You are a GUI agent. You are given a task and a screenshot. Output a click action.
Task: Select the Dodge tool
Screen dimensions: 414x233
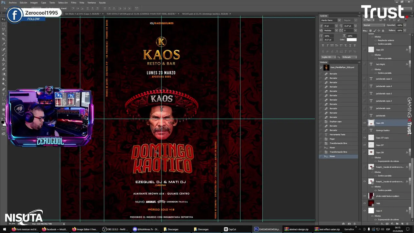coord(4,84)
